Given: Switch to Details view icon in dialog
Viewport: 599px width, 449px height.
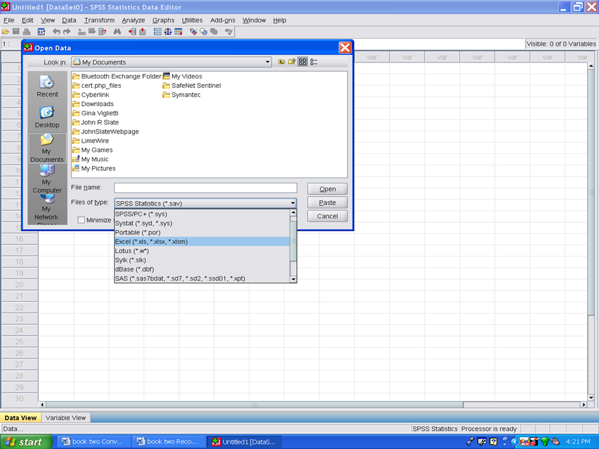Looking at the screenshot, I should coord(314,62).
